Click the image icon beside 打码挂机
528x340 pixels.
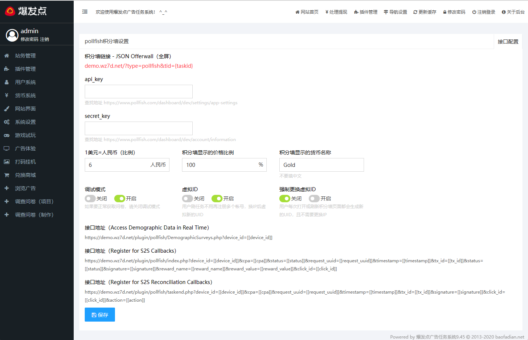coord(7,162)
